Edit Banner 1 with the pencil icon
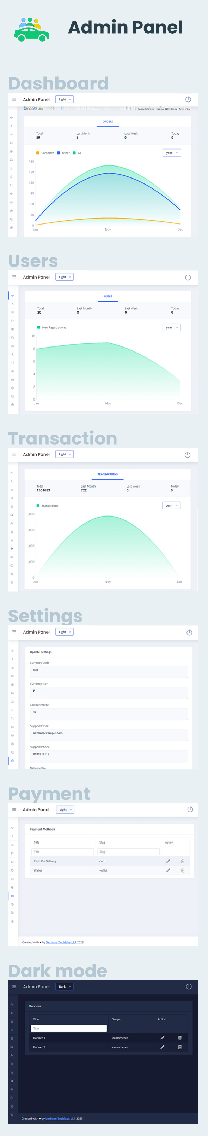Image resolution: width=208 pixels, height=1136 pixels. [162, 1038]
